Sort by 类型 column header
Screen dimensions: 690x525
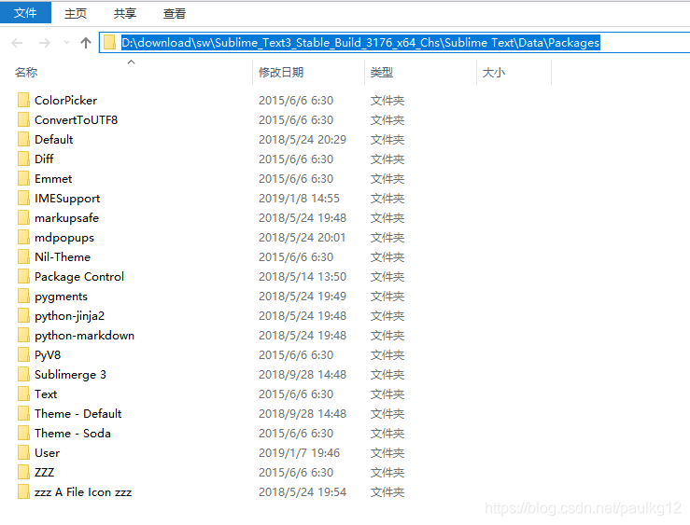[x=382, y=72]
